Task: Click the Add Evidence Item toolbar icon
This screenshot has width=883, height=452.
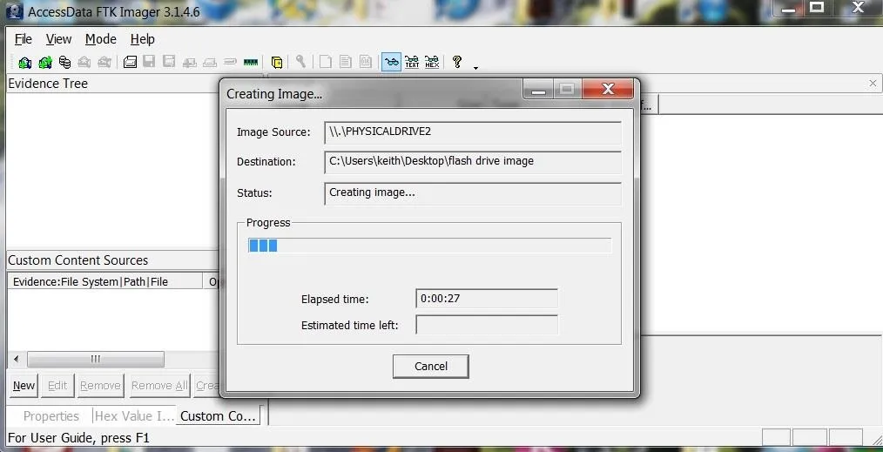Action: [24, 63]
